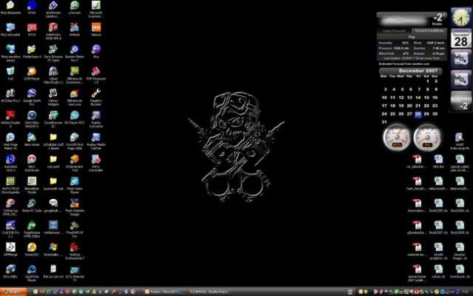473x296 pixels.
Task: Follow Extended Forecast from weather.com link
Action: click(404, 64)
